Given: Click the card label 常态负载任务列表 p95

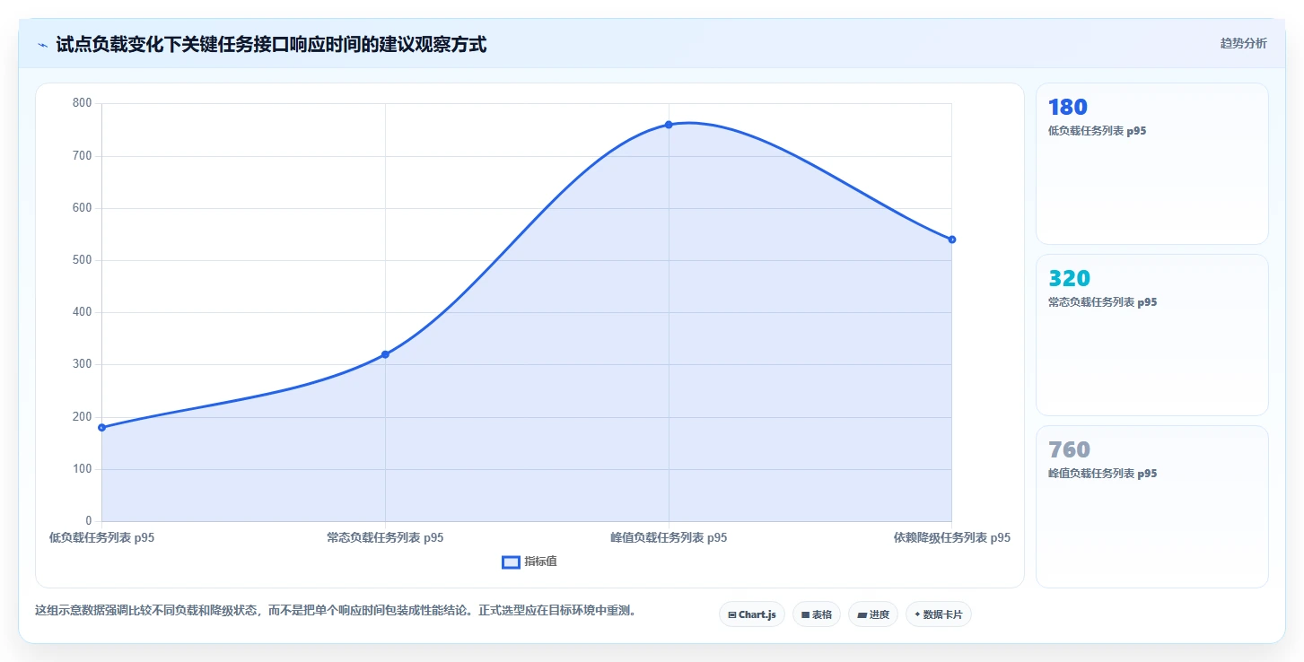Looking at the screenshot, I should tap(1102, 302).
